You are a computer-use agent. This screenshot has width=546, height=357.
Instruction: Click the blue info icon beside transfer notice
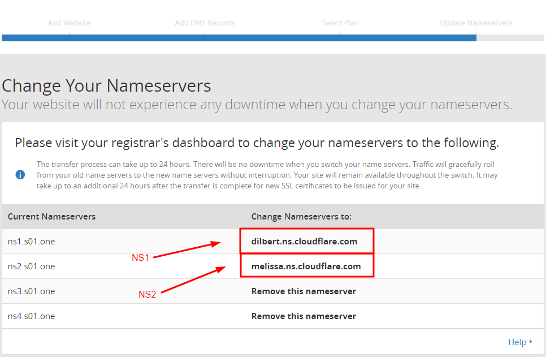coord(20,175)
